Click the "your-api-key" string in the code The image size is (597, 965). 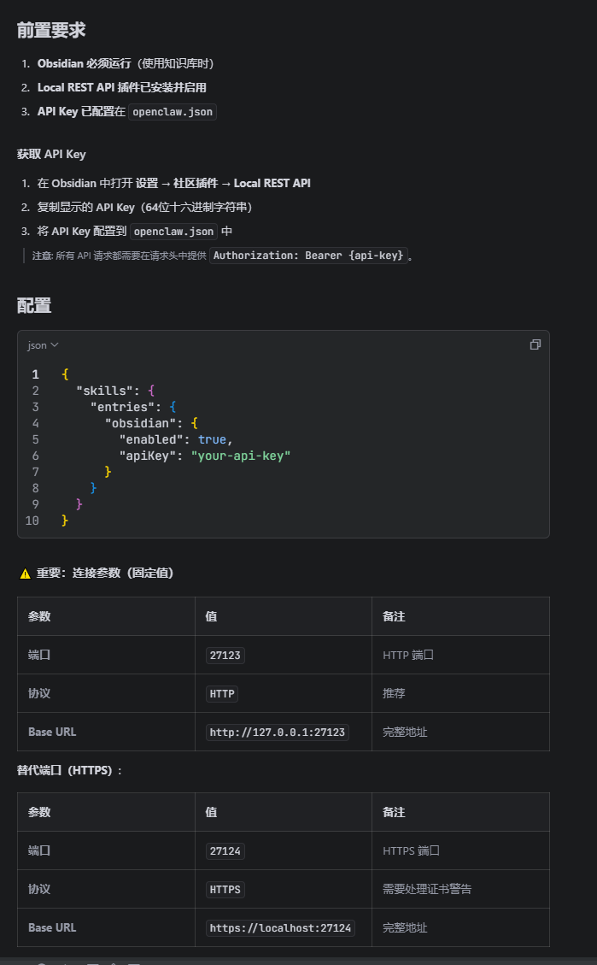[241, 456]
